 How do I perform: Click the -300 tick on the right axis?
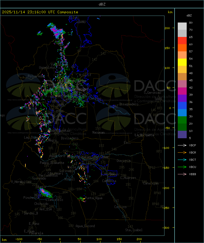166,228
